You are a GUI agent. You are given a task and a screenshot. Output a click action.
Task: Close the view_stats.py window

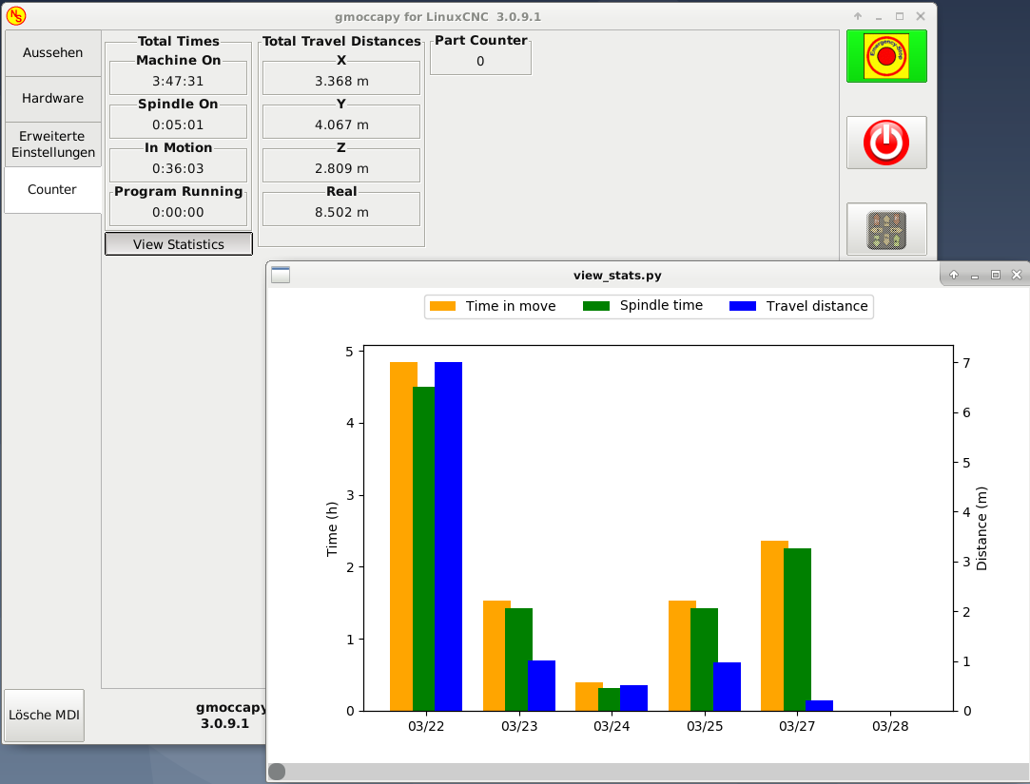(x=1017, y=275)
